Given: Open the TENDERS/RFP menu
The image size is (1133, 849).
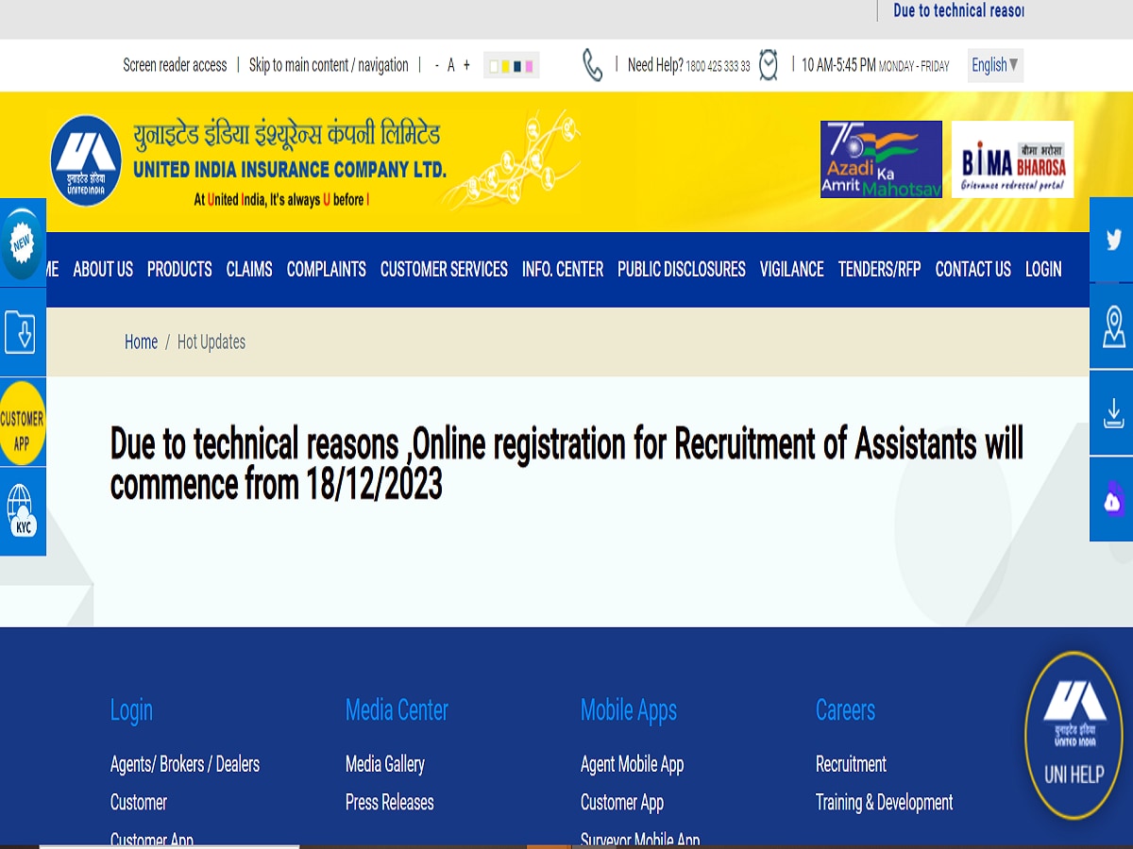Looking at the screenshot, I should (x=880, y=269).
